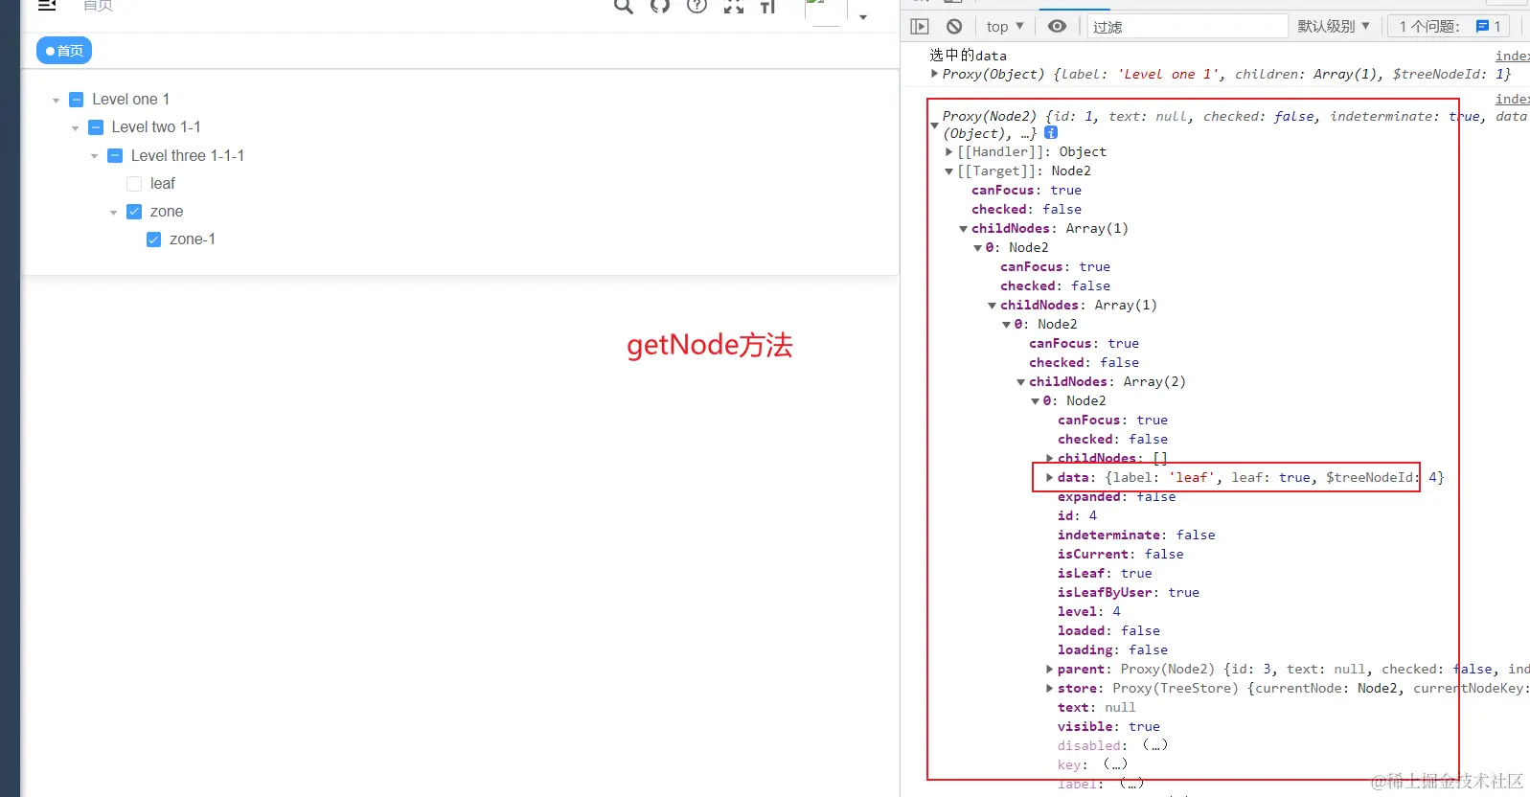Click the isLeafByUser: true property
This screenshot has width=1530, height=797.
click(x=1129, y=592)
